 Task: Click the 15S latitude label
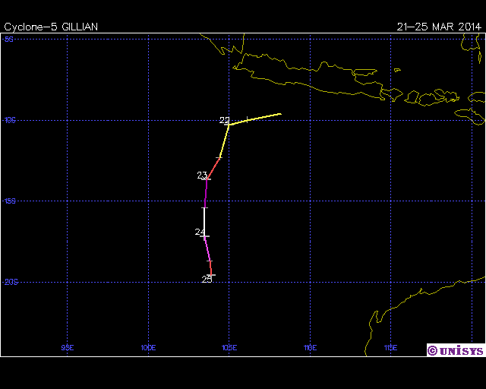(x=10, y=201)
